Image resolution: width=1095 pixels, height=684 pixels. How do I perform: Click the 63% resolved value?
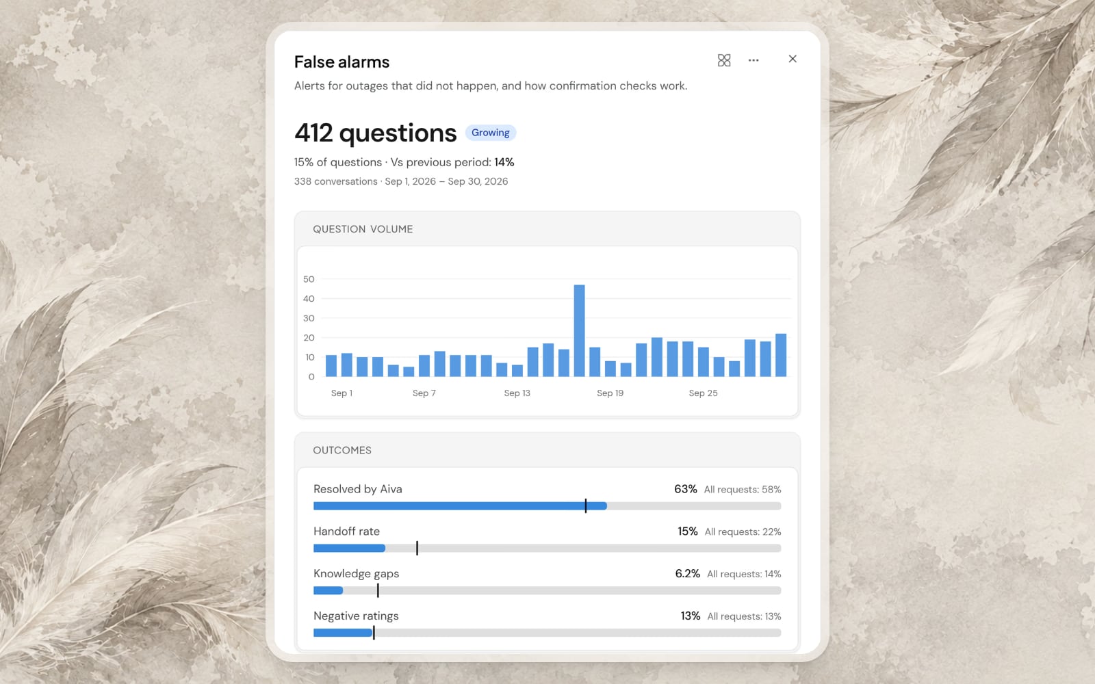685,489
